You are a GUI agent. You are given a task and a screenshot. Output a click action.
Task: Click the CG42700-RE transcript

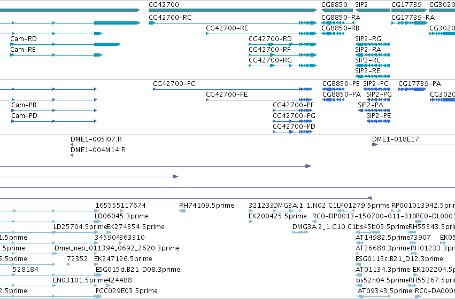click(261, 34)
